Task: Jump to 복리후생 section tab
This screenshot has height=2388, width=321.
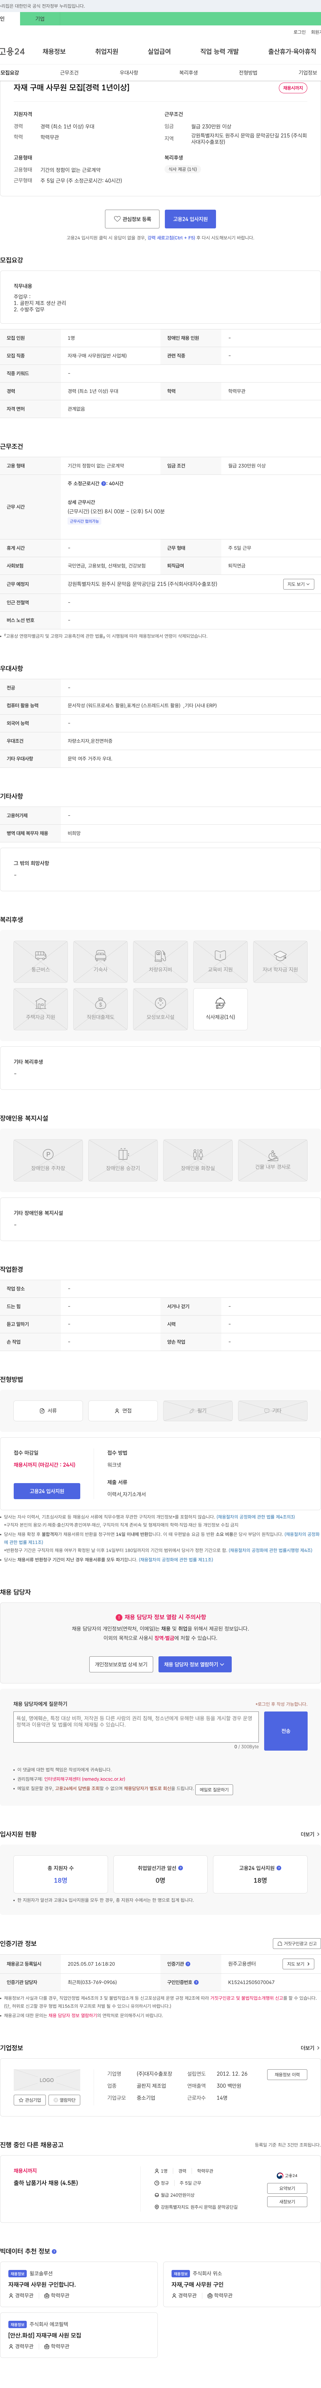Action: (x=188, y=72)
